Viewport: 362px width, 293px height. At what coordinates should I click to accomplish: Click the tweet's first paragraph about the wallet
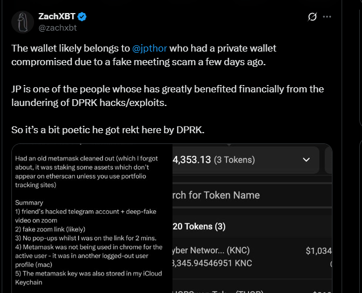click(144, 55)
